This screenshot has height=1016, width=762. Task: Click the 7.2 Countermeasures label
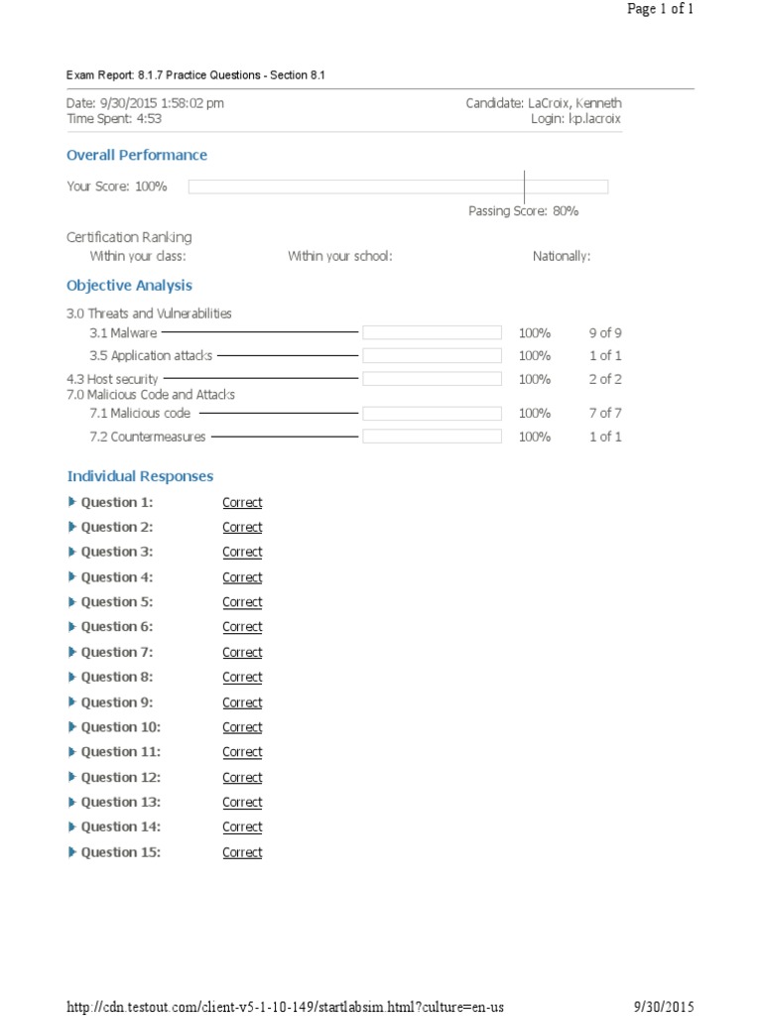point(148,437)
